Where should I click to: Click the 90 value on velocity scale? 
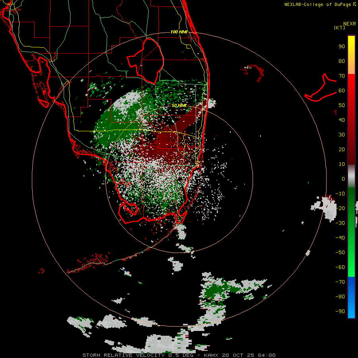pos(342,47)
